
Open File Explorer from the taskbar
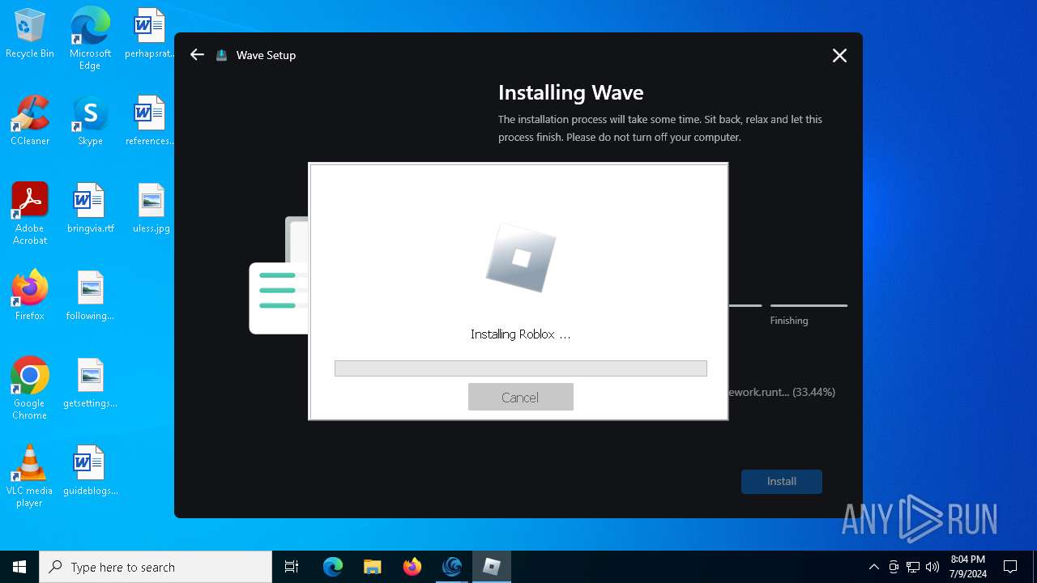coord(373,567)
